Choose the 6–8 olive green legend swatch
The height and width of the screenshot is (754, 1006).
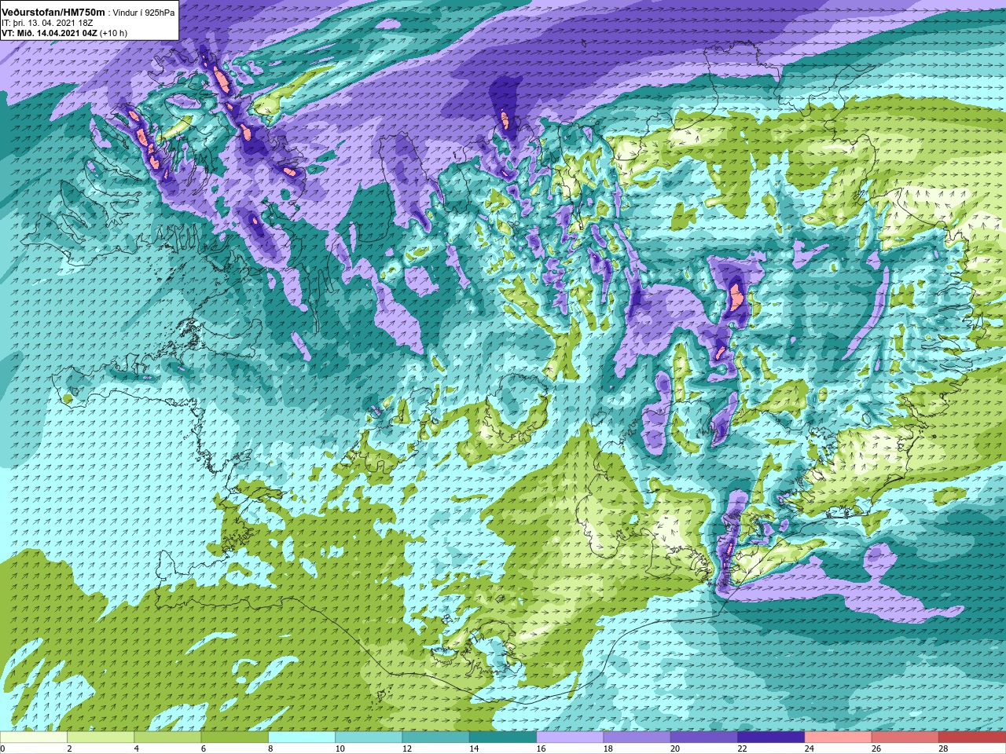point(234,738)
